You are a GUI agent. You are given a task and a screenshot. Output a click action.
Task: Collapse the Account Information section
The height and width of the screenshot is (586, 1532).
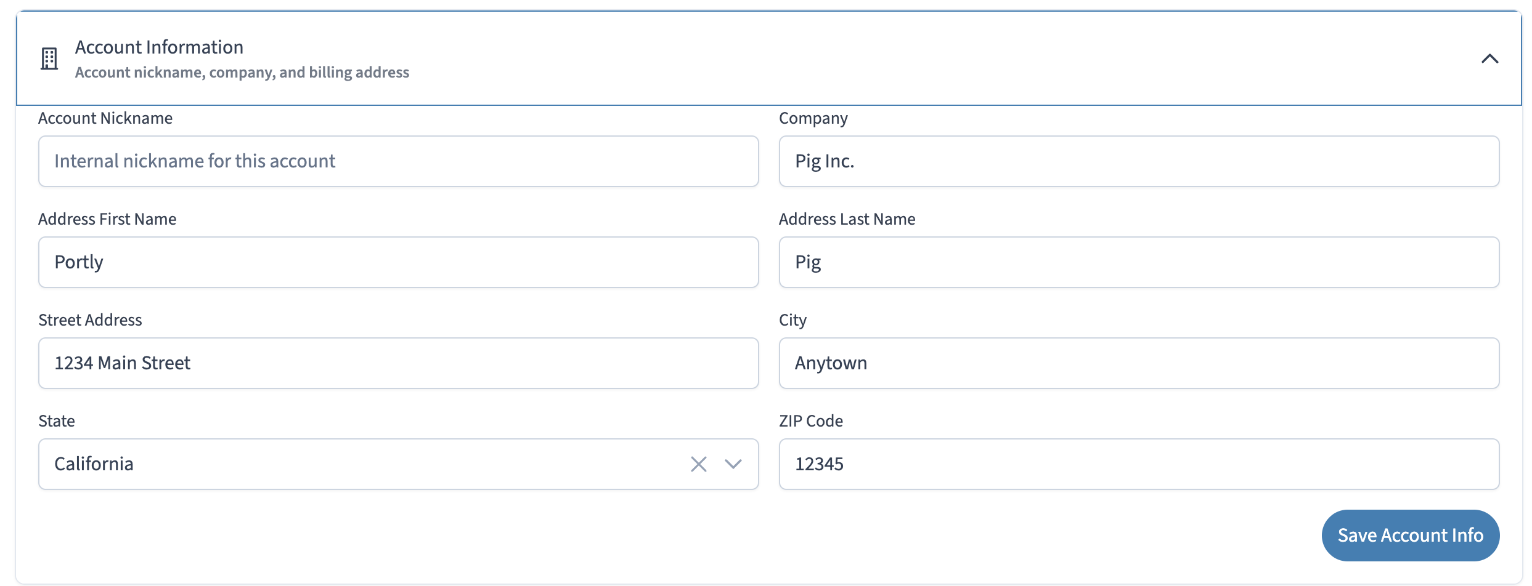[1489, 59]
